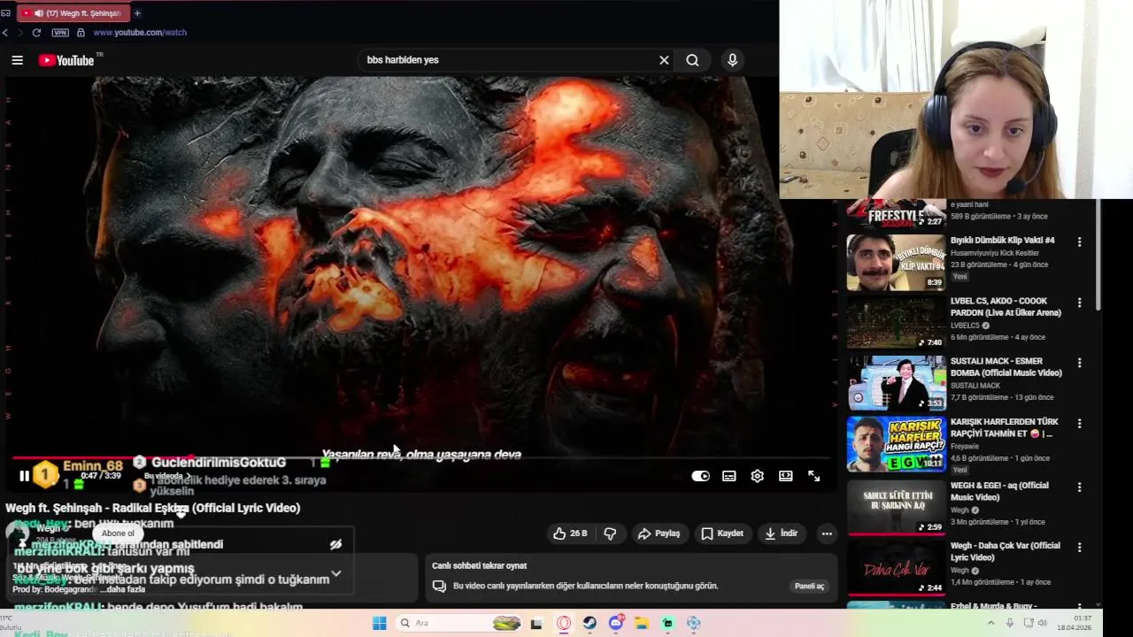
Task: Toggle the browser VPN badge
Action: point(60,33)
